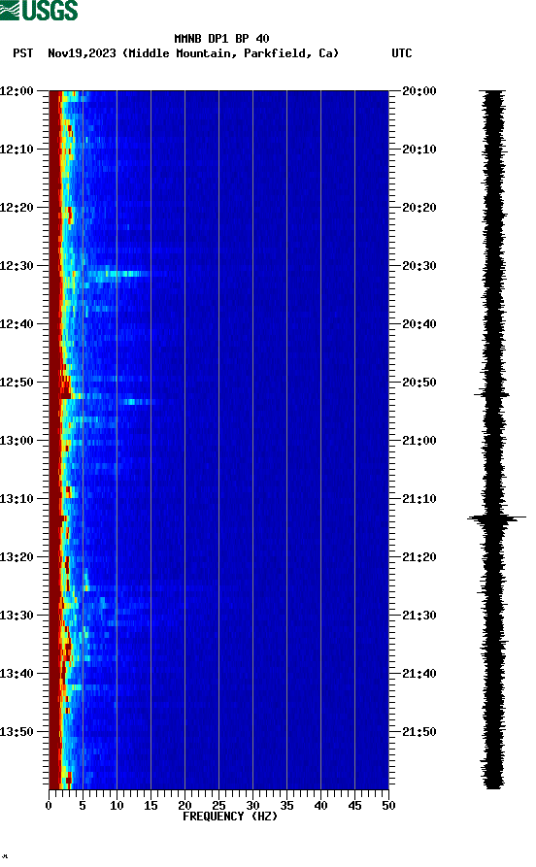Click the 'PST' timezone label
Image resolution: width=536 pixels, height=867 pixels.
(23, 53)
